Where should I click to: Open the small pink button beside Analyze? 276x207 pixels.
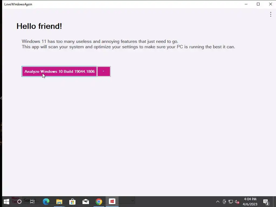tap(104, 71)
